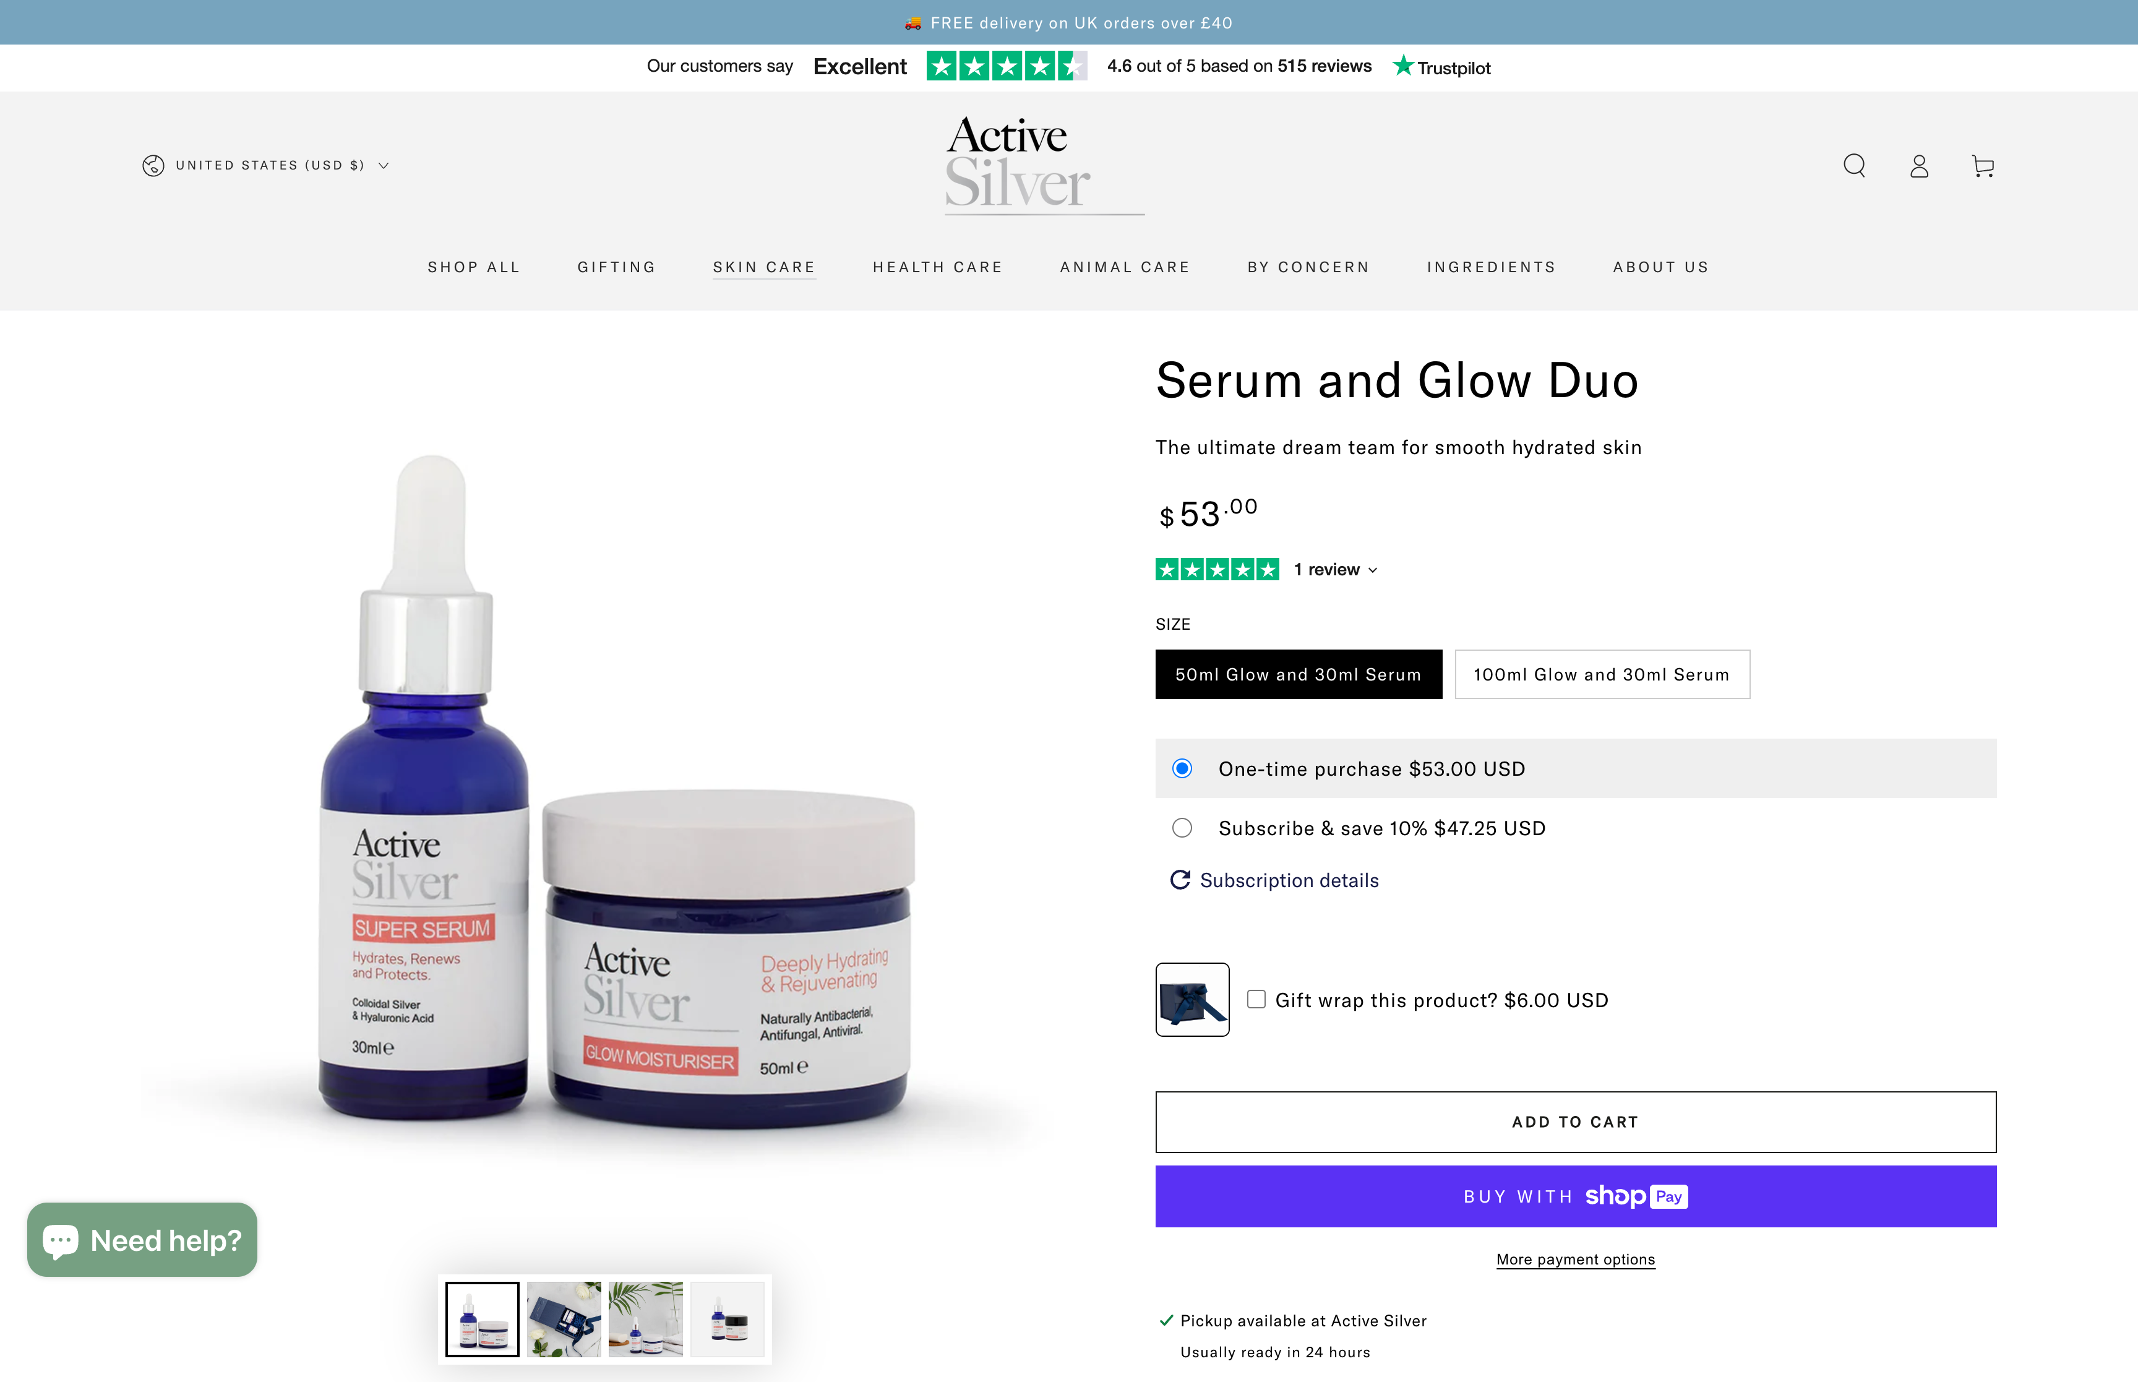Click the Active Silver logo
2138x1382 pixels.
coord(1044,165)
